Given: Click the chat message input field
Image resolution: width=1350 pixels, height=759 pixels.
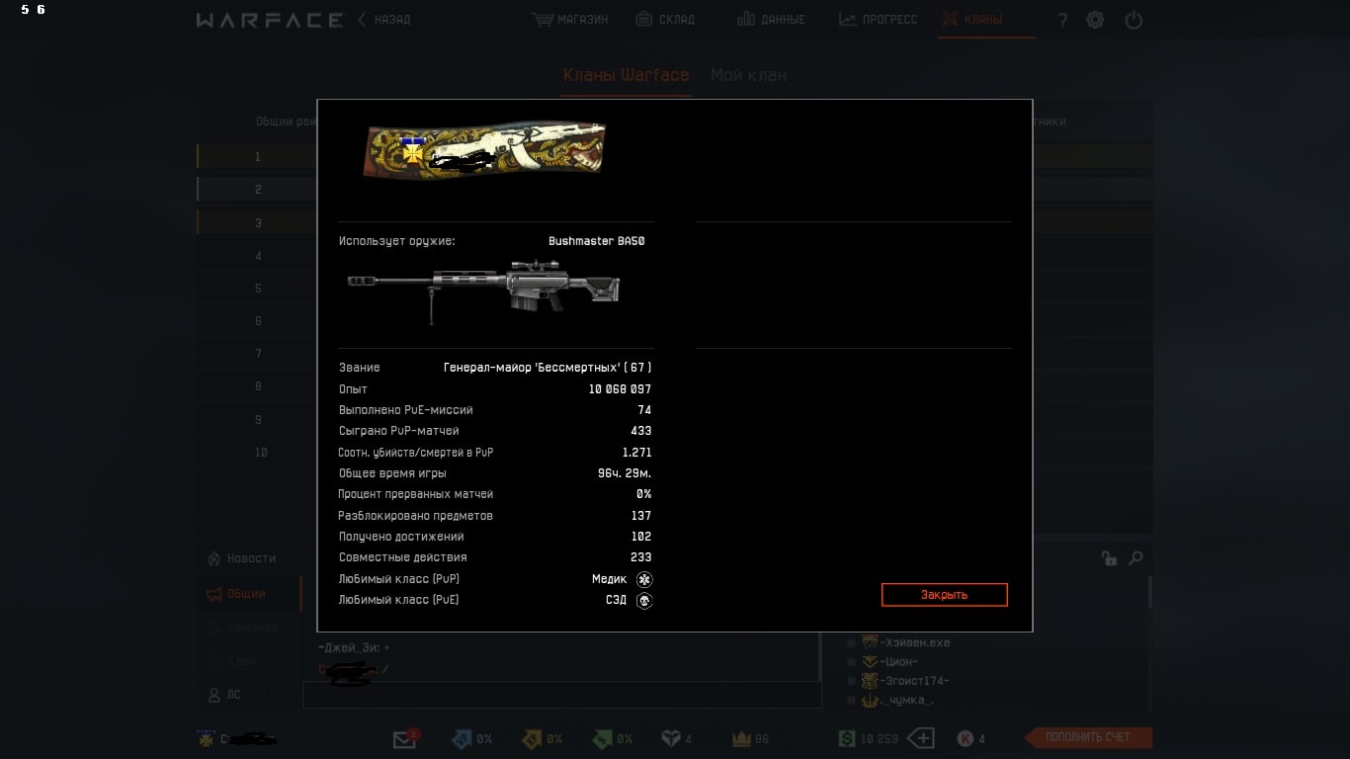Looking at the screenshot, I should click(x=561, y=695).
